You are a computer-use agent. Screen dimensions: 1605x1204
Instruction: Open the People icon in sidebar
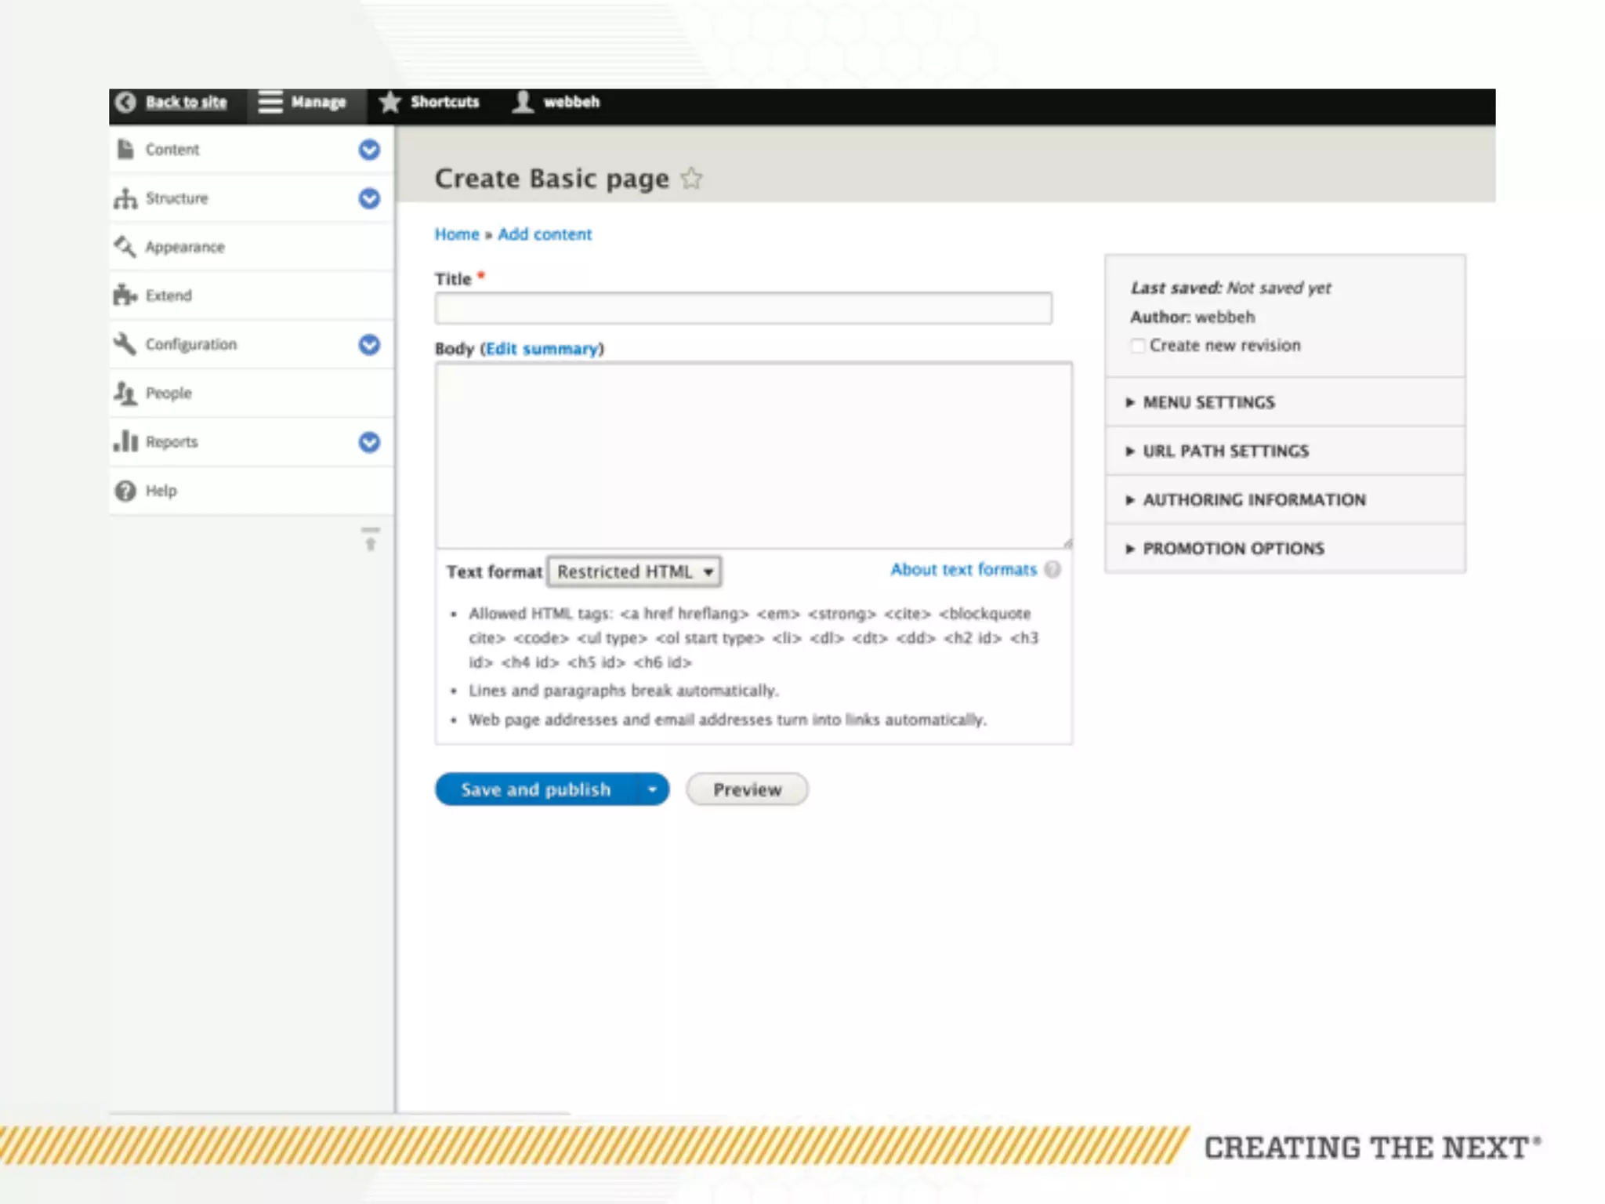(125, 393)
